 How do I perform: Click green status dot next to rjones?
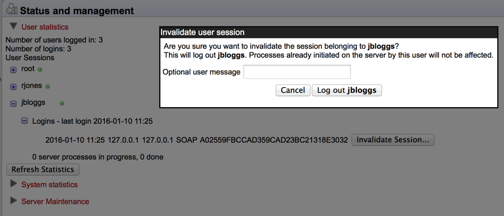point(47,87)
